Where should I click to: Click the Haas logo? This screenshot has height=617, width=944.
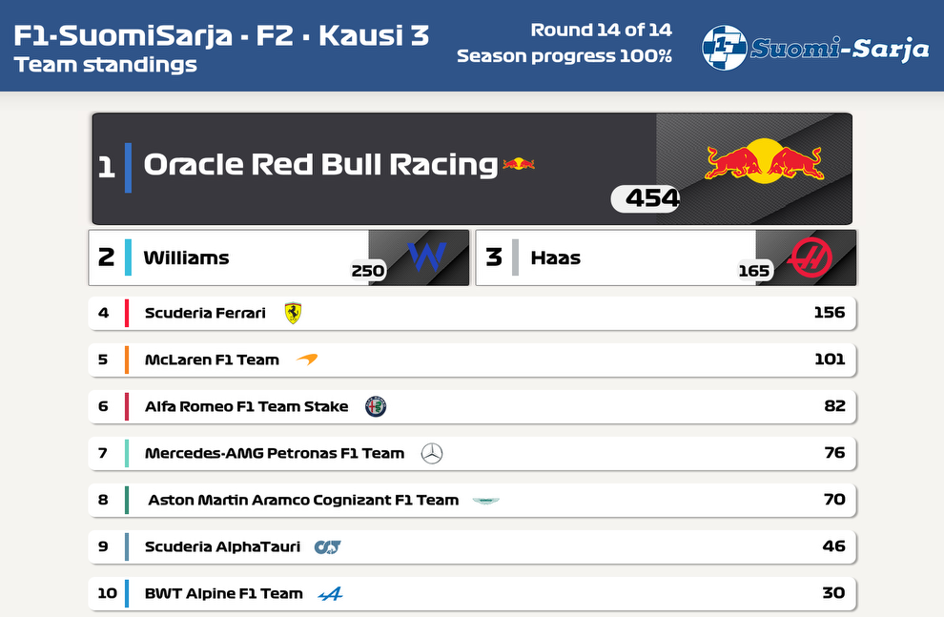[x=811, y=257]
